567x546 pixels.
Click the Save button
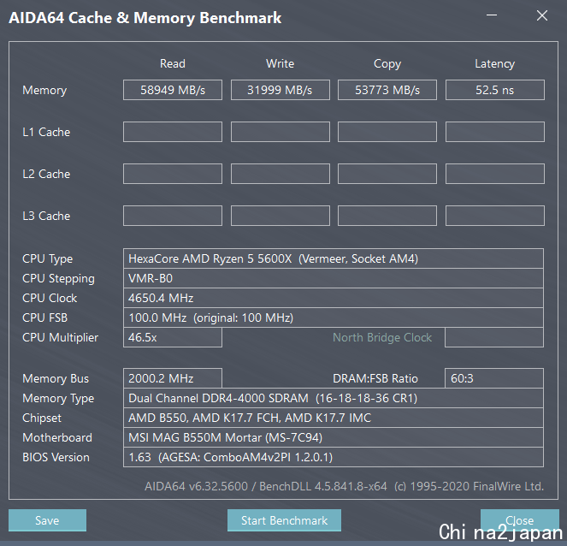tap(47, 520)
